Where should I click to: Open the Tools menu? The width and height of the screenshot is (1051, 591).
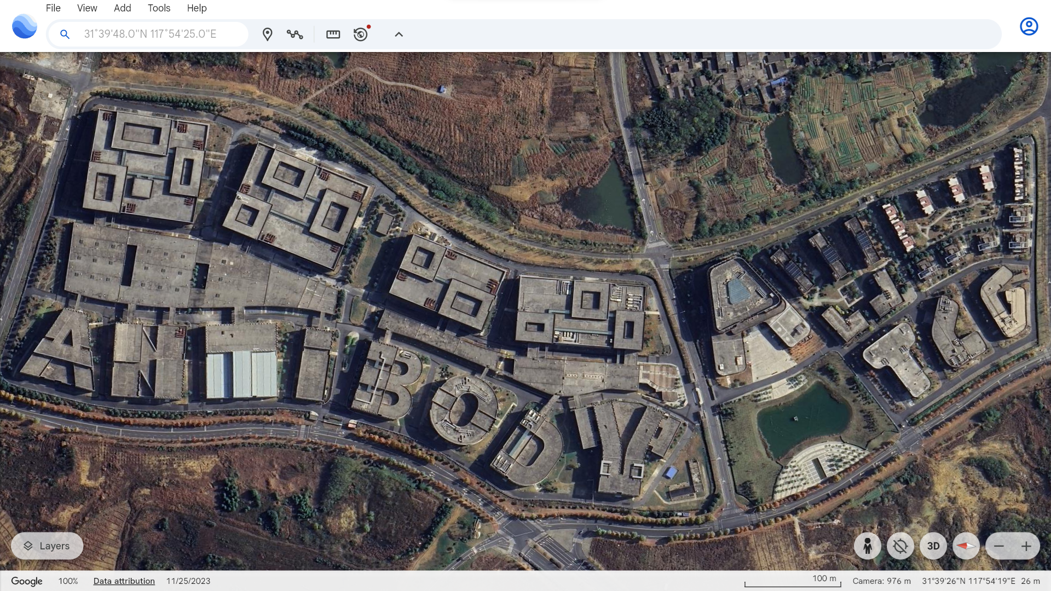[x=159, y=8]
